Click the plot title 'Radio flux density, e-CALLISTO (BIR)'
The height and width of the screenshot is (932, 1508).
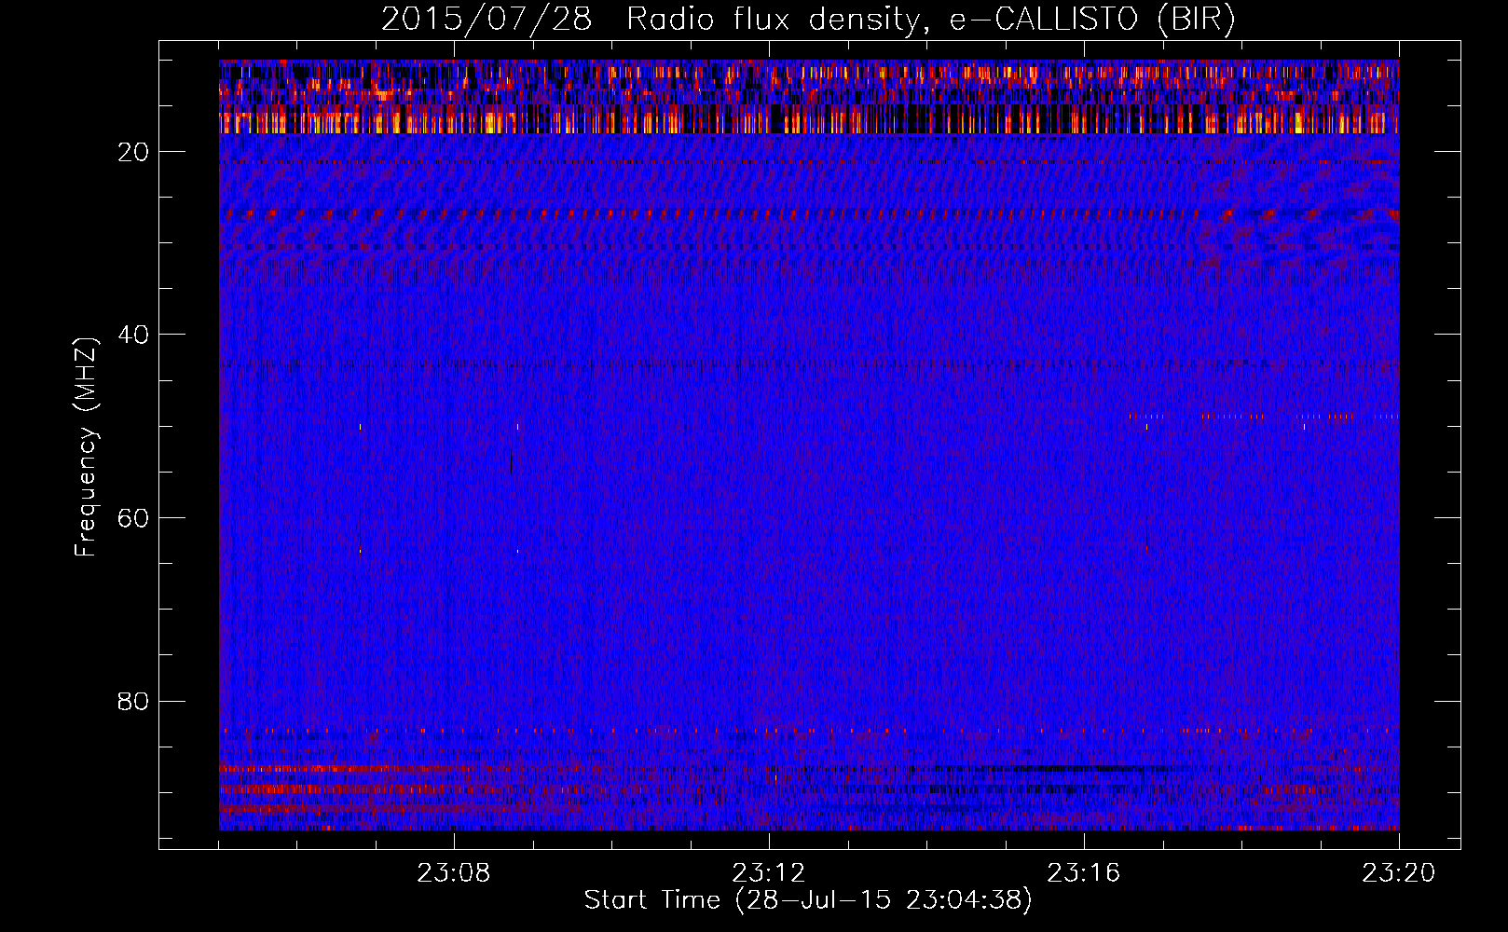931,20
